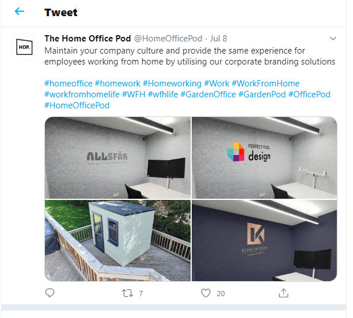Open the #OfficePod hashtag
The height and width of the screenshot is (318, 353).
[309, 94]
